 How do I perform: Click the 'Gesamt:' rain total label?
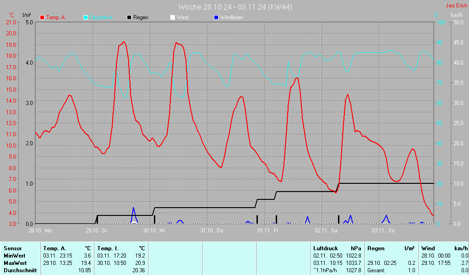376,270
